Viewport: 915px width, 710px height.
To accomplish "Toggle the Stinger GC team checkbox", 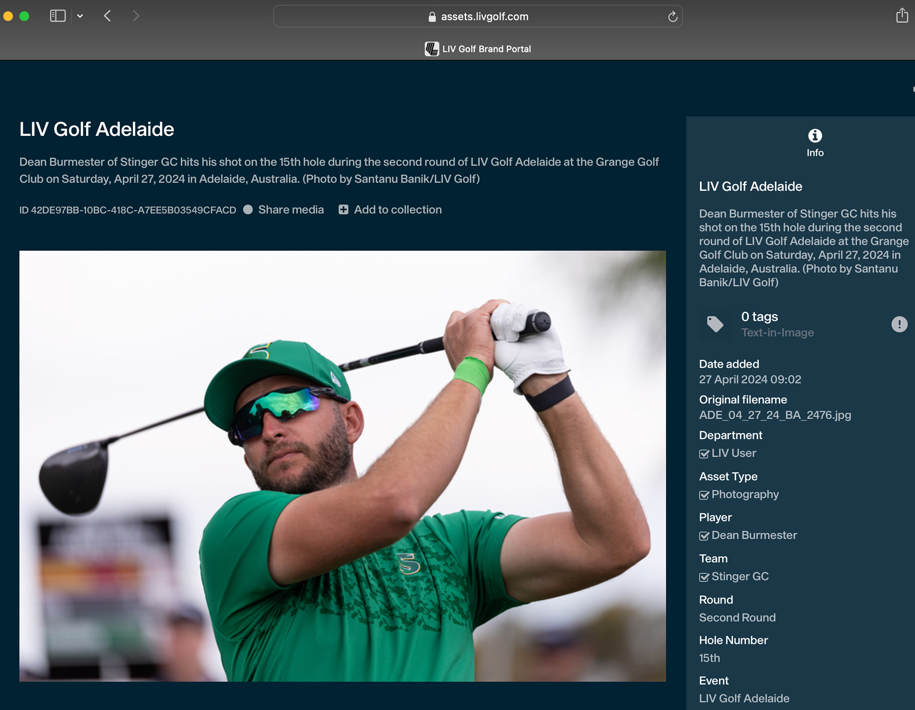I will 704,577.
